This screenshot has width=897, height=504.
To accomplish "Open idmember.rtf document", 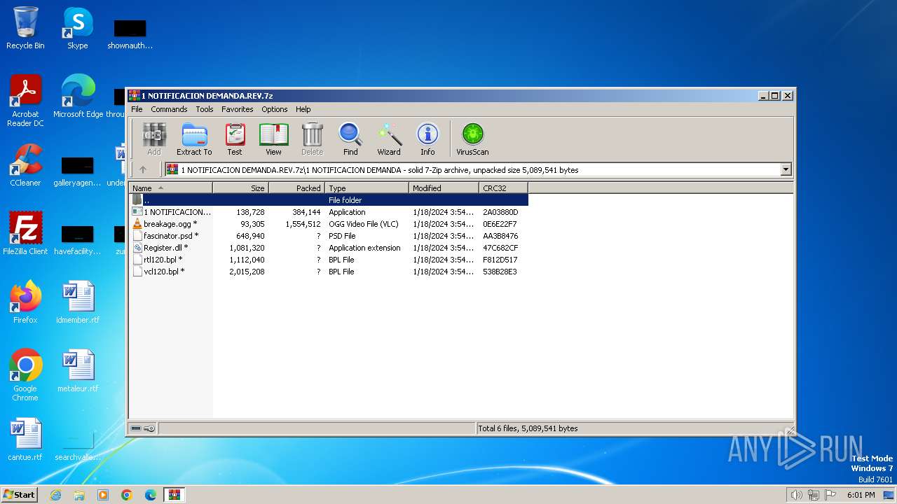I will pyautogui.click(x=78, y=302).
